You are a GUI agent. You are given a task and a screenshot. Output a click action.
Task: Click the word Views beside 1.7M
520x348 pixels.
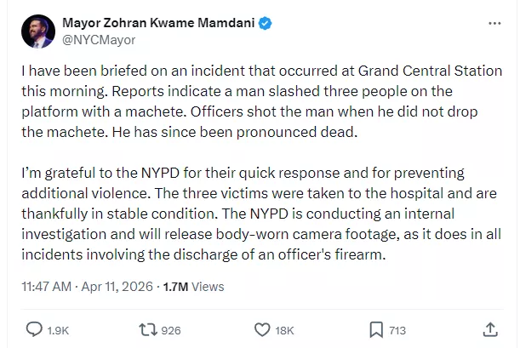pos(209,287)
